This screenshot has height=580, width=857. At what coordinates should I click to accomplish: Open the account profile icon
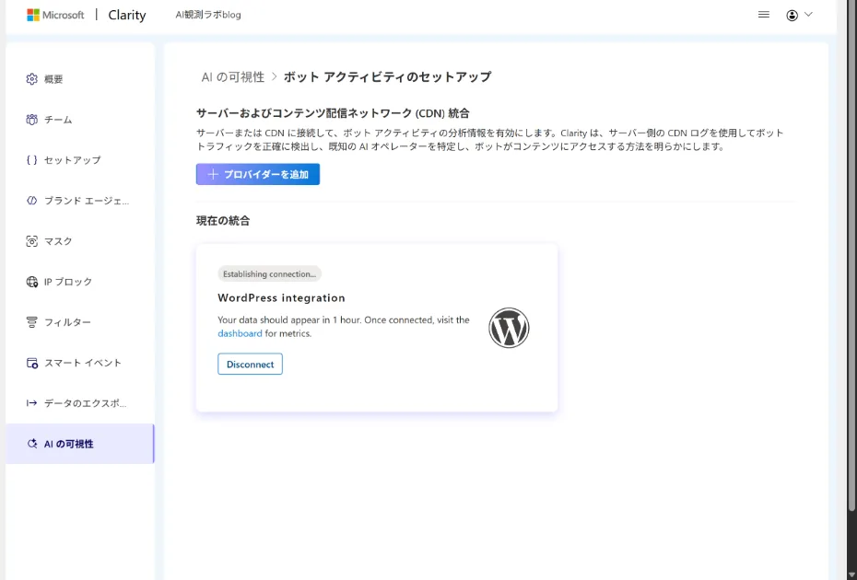(x=791, y=15)
